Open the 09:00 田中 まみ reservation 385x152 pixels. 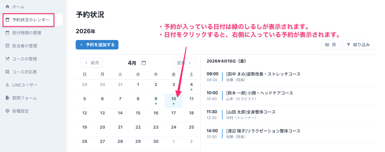263,76
